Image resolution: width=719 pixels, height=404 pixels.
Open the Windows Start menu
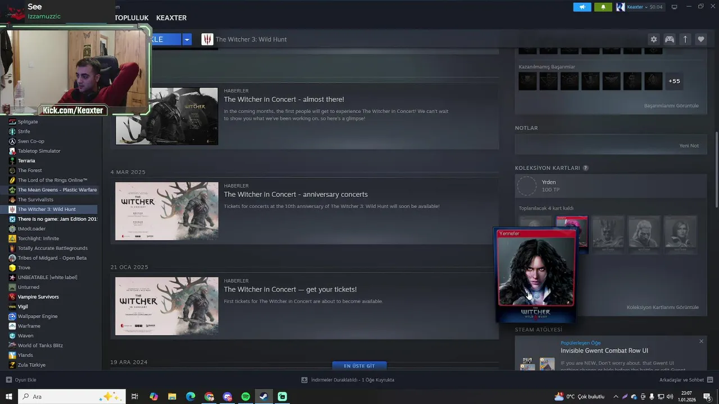(8, 397)
